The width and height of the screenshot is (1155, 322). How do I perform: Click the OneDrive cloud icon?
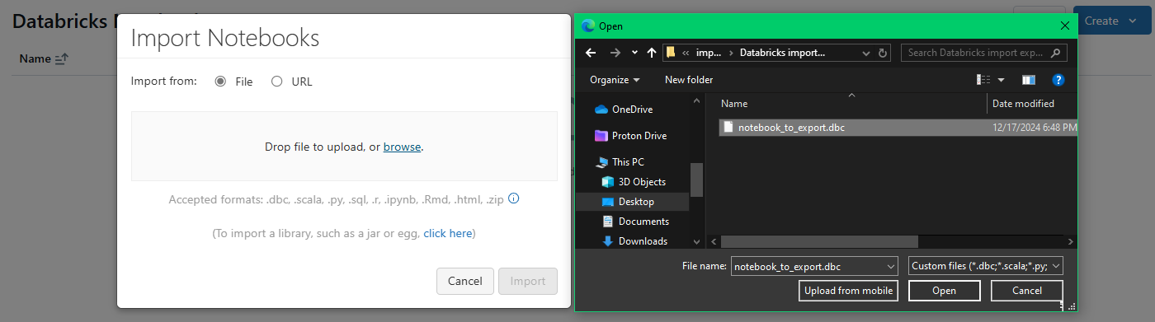coord(601,110)
